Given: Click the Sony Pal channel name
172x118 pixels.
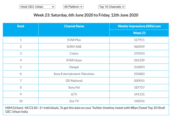Looking at the screenshot, I should [x=74, y=87].
